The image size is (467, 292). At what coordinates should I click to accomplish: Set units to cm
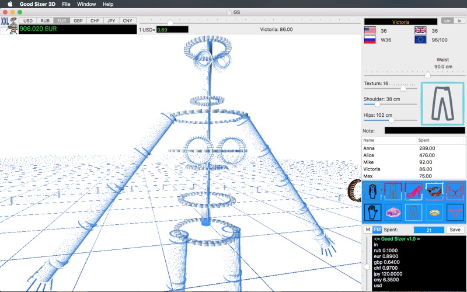point(447,21)
